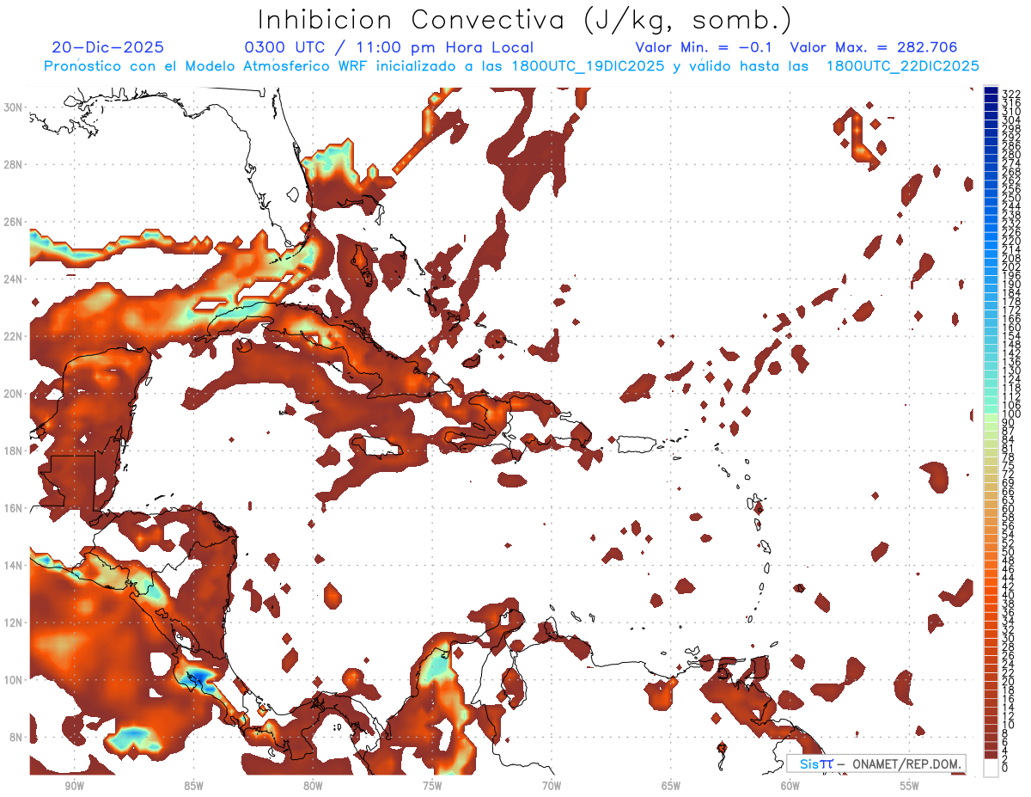This screenshot has height=797, width=1031.
Task: Click the white 0 swatch at colorbar bottom
Action: 991,766
